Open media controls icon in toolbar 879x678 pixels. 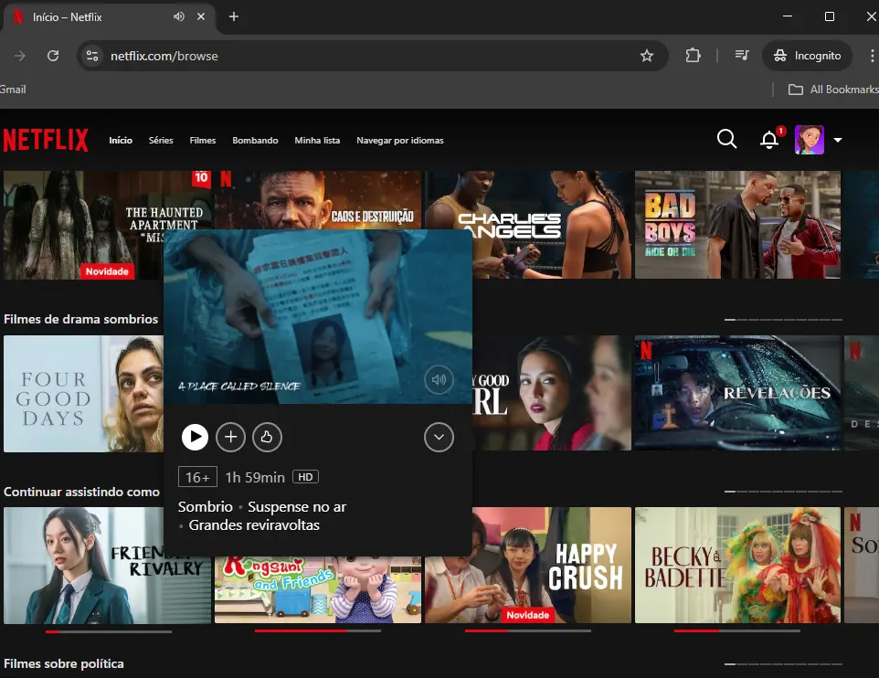point(742,56)
